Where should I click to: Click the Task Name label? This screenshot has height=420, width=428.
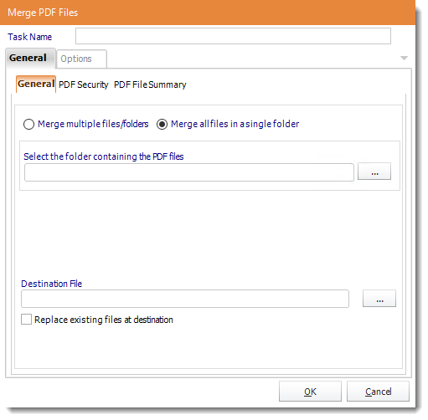[x=29, y=37]
